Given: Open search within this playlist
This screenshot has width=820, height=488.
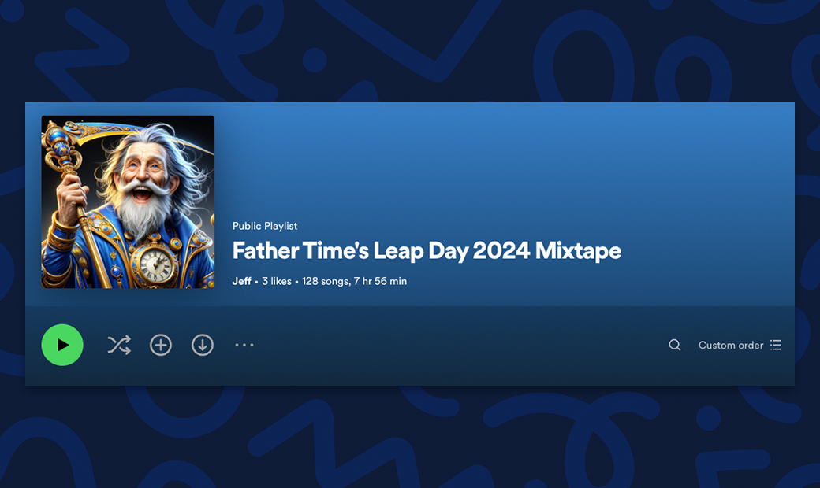Looking at the screenshot, I should (x=674, y=345).
